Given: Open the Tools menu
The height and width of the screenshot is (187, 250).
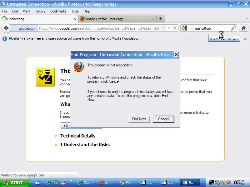Looking at the screenshot, I should [75, 11].
